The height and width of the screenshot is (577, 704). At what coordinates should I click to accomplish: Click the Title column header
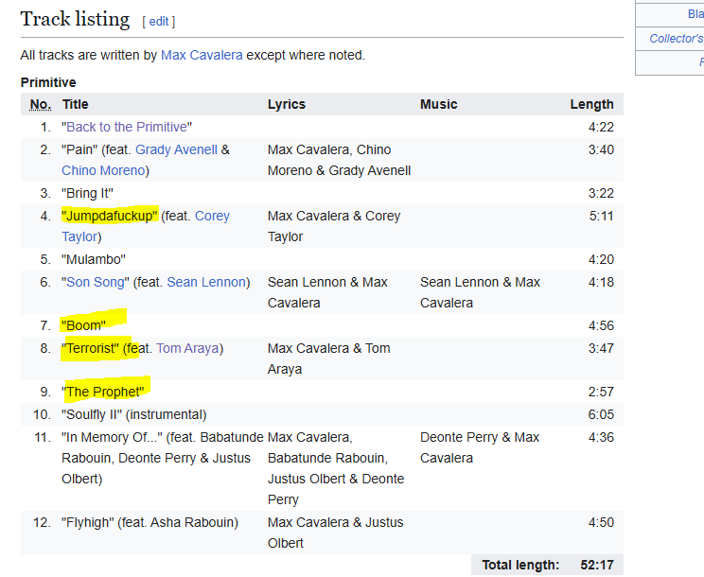[76, 105]
